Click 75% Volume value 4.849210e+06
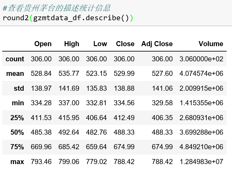The width and height of the screenshot is (232, 171). coord(201,147)
